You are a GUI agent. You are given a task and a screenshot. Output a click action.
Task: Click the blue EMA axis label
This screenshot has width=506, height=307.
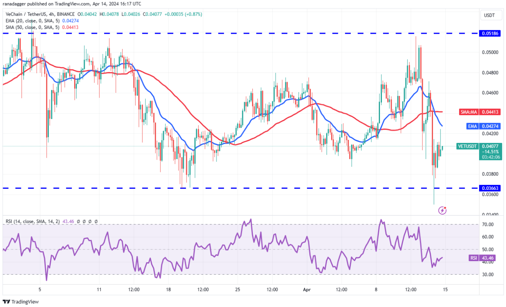(472, 126)
